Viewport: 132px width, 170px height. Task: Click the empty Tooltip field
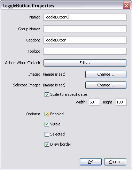pos(85,51)
